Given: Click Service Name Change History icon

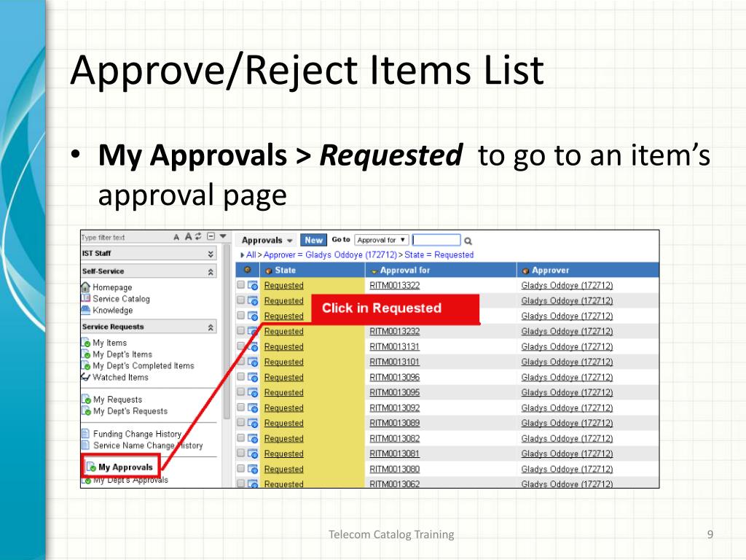Looking at the screenshot, I should pyautogui.click(x=86, y=446).
